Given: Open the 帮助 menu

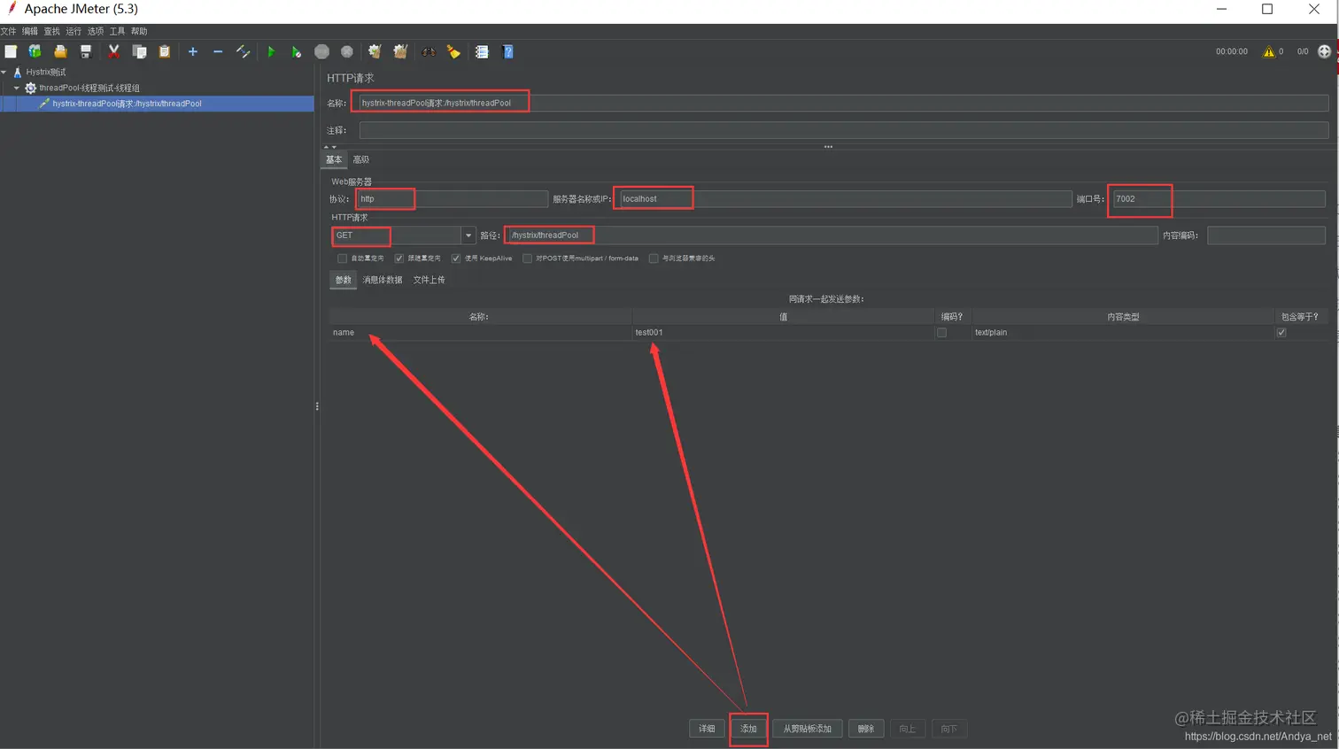Looking at the screenshot, I should [139, 31].
